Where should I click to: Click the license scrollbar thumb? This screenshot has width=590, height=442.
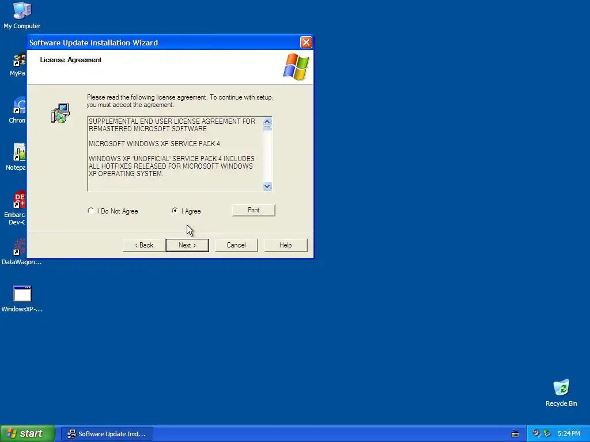tap(267, 128)
